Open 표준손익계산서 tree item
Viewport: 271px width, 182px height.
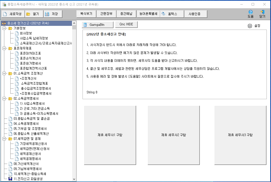pyautogui.click(x=30, y=58)
